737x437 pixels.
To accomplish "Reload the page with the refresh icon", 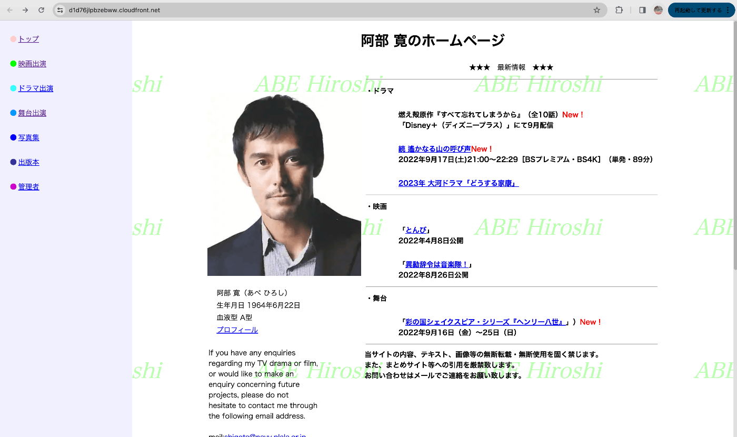I will point(42,10).
